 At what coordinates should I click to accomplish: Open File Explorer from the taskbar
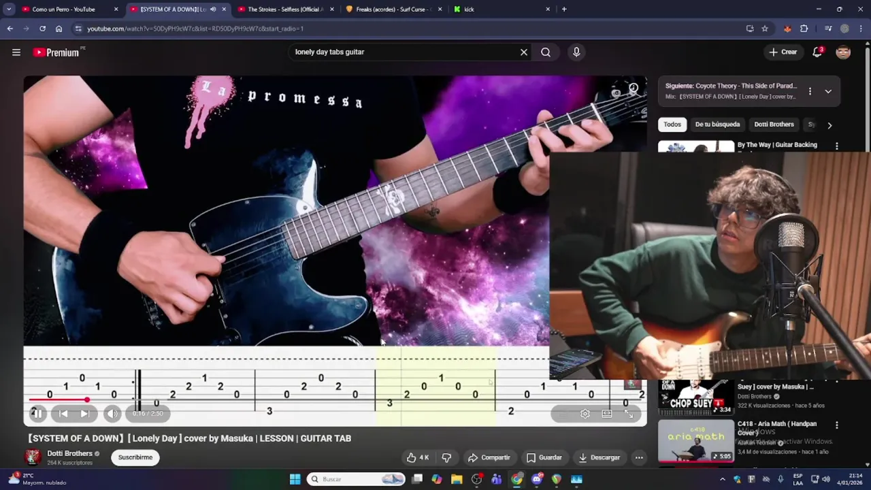point(457,479)
